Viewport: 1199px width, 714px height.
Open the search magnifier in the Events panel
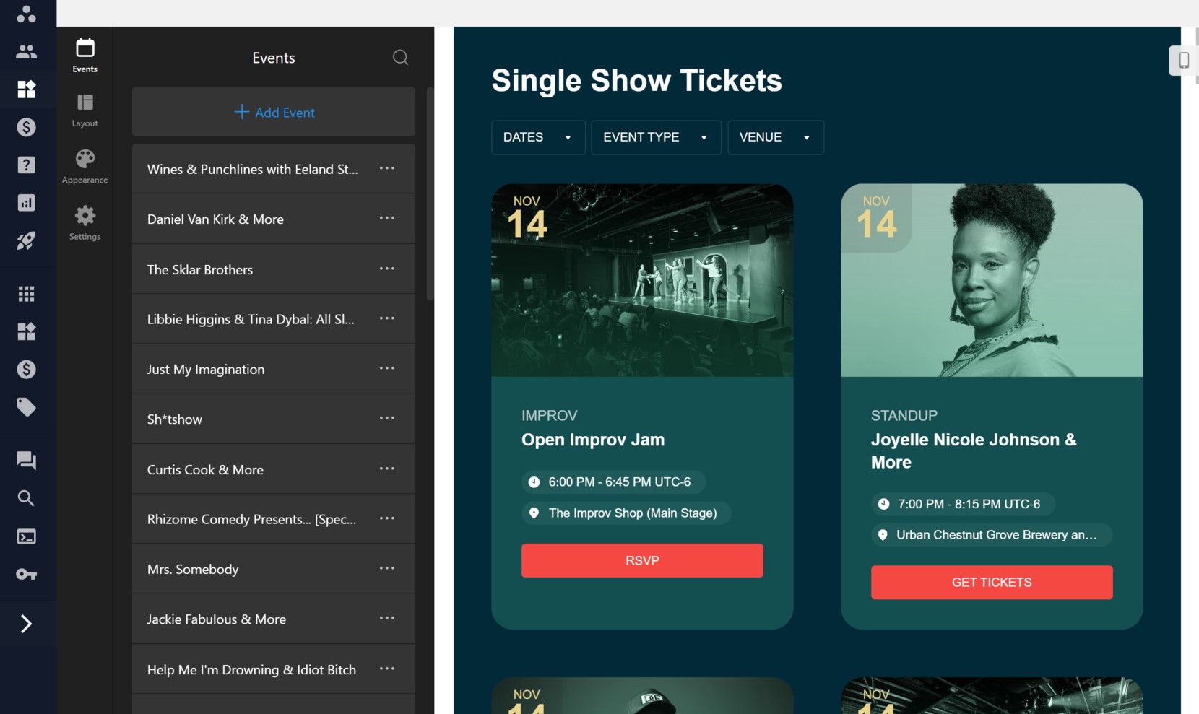coord(400,57)
